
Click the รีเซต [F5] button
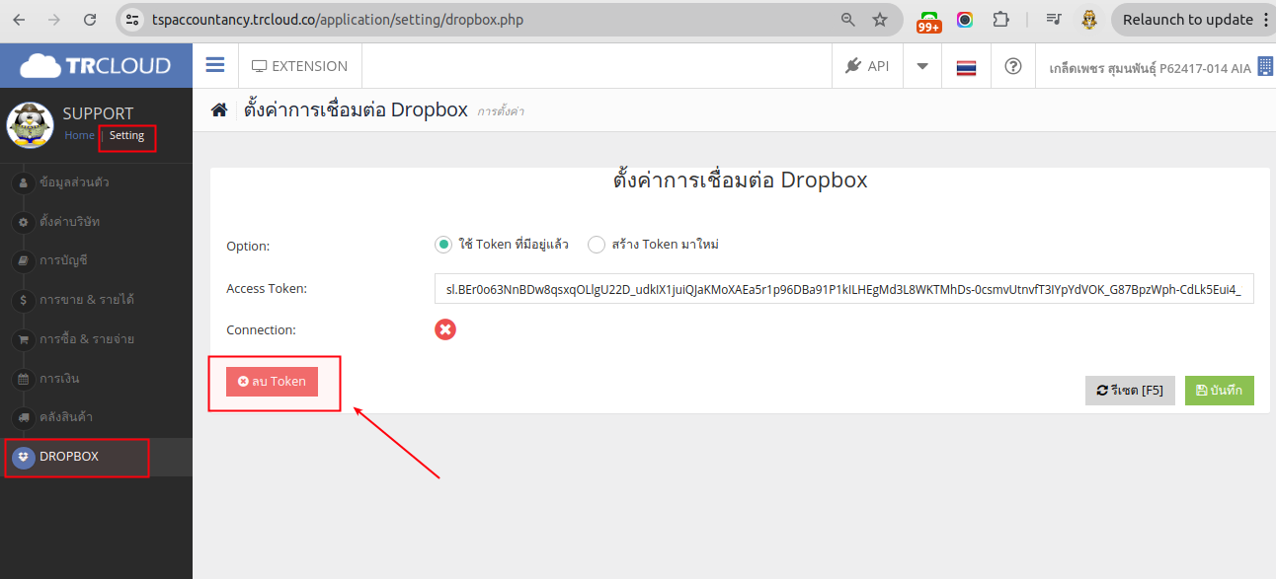coord(1130,391)
